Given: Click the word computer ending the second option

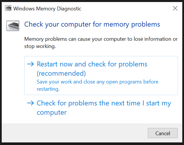Looking at the screenshot, I should pos(52,112).
